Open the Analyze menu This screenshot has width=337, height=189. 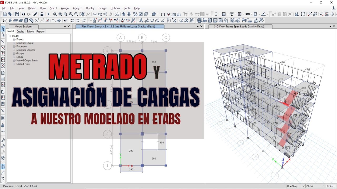point(77,8)
